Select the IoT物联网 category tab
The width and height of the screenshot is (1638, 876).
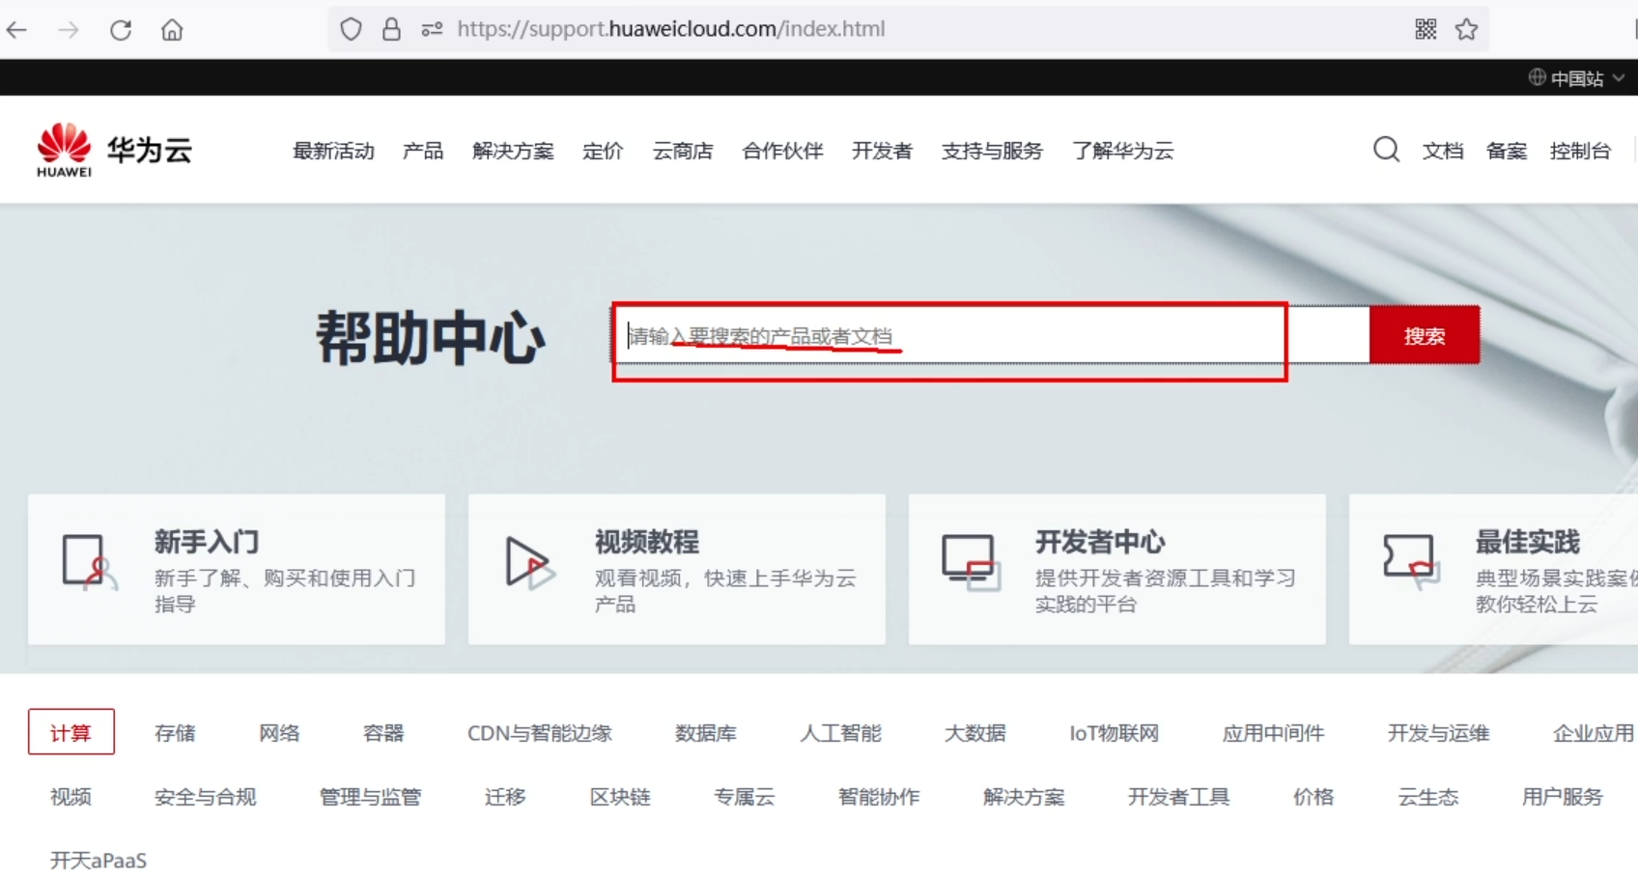pos(1115,733)
